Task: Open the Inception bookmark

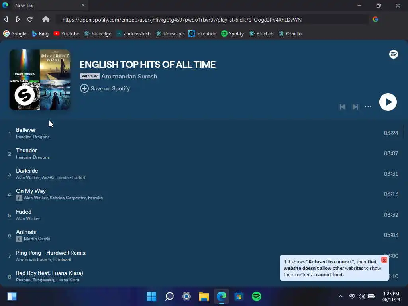Action: pyautogui.click(x=202, y=33)
